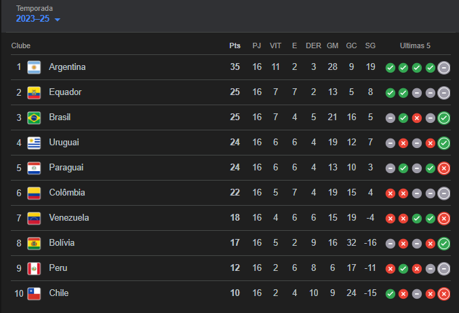Click Paraguai's most recent loss indicator
This screenshot has width=459, height=313.
click(444, 168)
